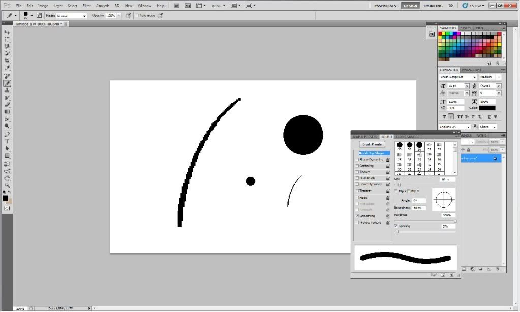Select the Rectangular Marquee tool
This screenshot has height=312, width=520.
tap(7, 39)
